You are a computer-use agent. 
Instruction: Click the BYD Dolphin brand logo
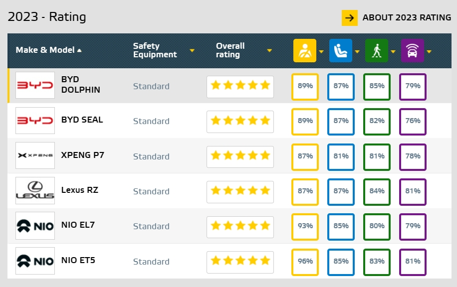[x=35, y=85]
